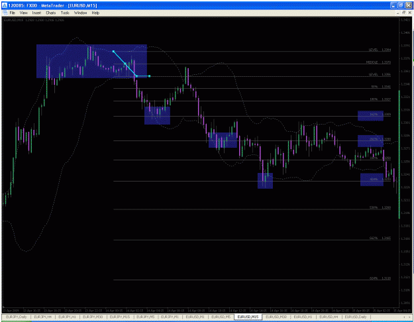
Task: Click the 100% level label
Action: (380, 99)
